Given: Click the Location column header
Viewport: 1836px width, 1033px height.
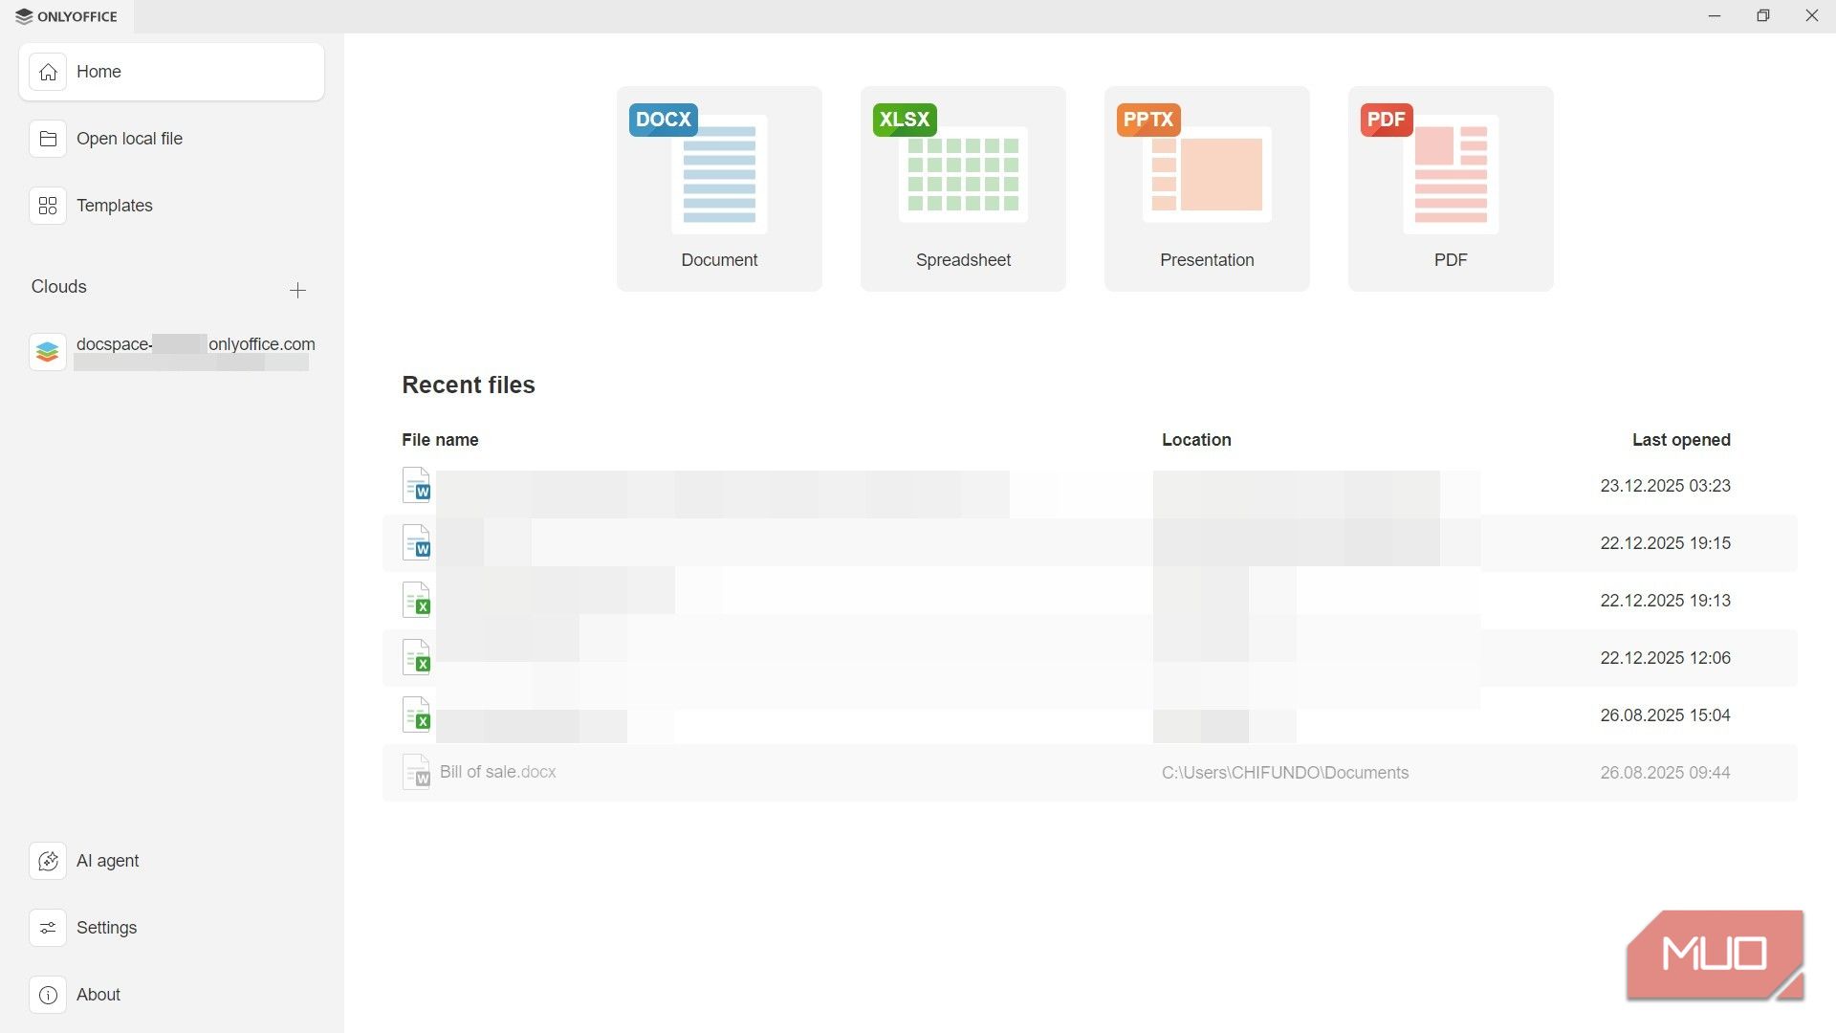Looking at the screenshot, I should [1196, 440].
